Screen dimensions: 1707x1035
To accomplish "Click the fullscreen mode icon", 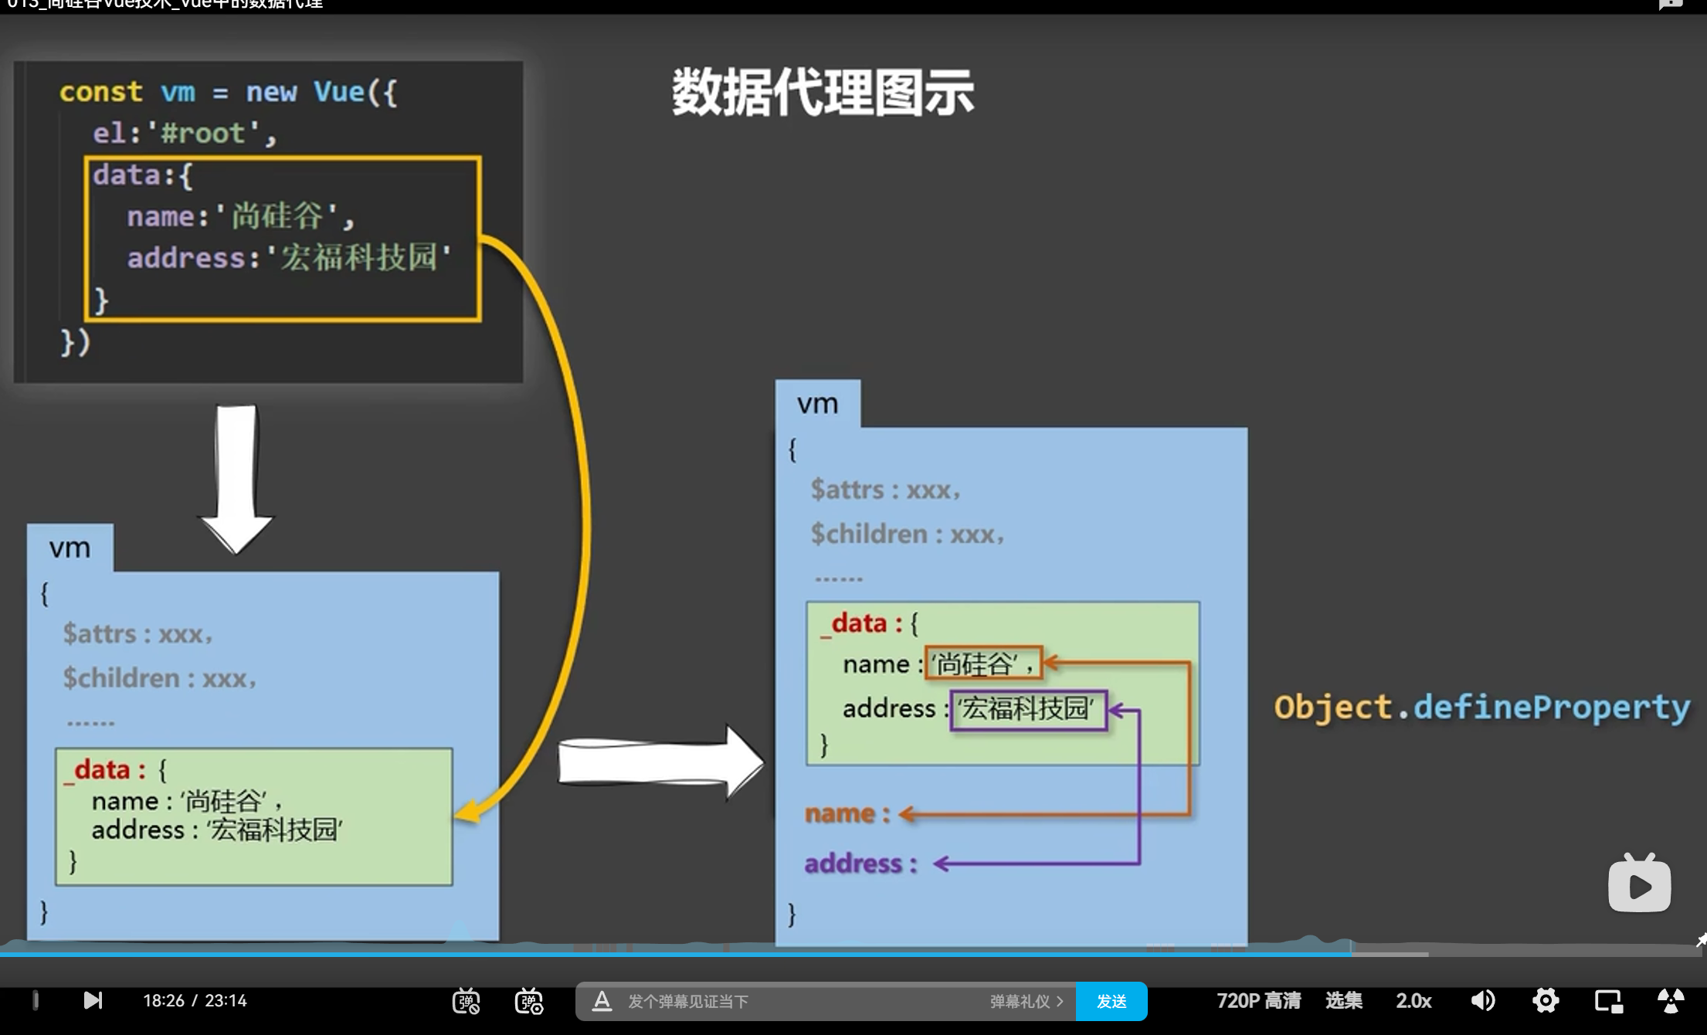I will click(1671, 1001).
